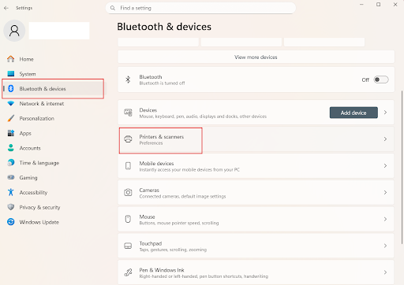This screenshot has width=404, height=285.
Task: Click the Pen & Windows Ink icon
Action: coord(128,272)
